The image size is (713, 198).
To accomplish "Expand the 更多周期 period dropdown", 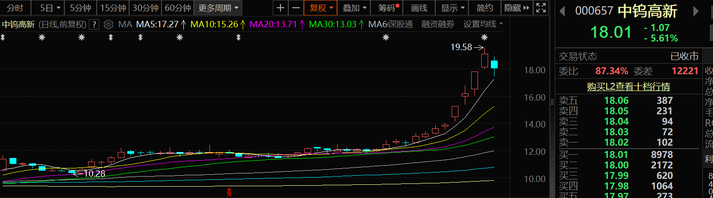I will [x=219, y=8].
